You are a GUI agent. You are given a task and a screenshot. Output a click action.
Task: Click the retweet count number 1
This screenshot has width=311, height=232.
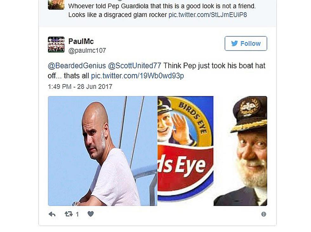[77, 214]
